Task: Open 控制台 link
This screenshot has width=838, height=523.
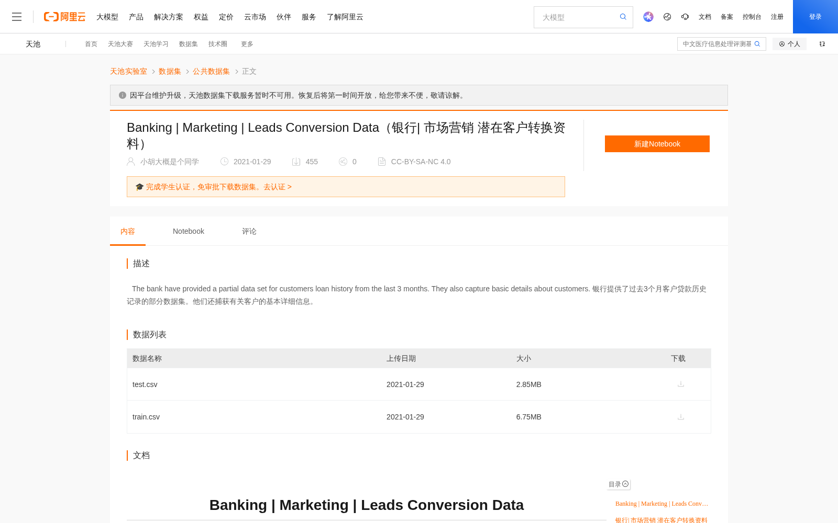Action: coord(752,17)
